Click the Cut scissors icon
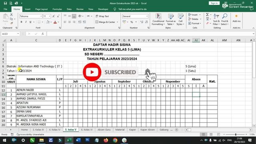The height and width of the screenshot is (144, 256). pos(12,15)
